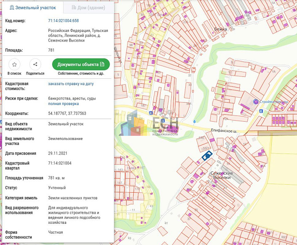Click Шатская ул. street label on map
Screen dimensions: 297x245
click(x=118, y=54)
